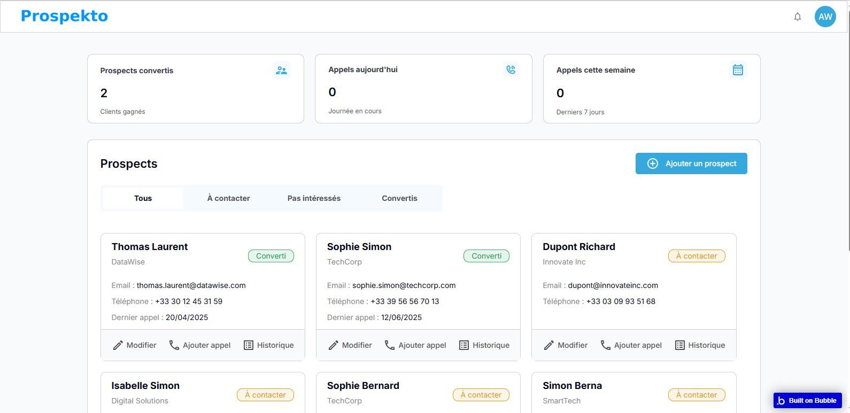Click the Built on Bubble badge

[807, 400]
